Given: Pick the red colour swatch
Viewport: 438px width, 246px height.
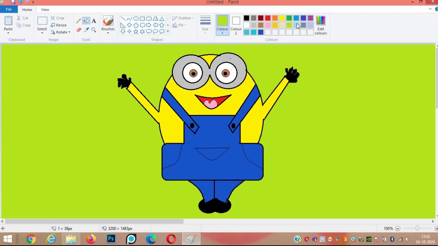Looking at the screenshot, I should point(268,18).
